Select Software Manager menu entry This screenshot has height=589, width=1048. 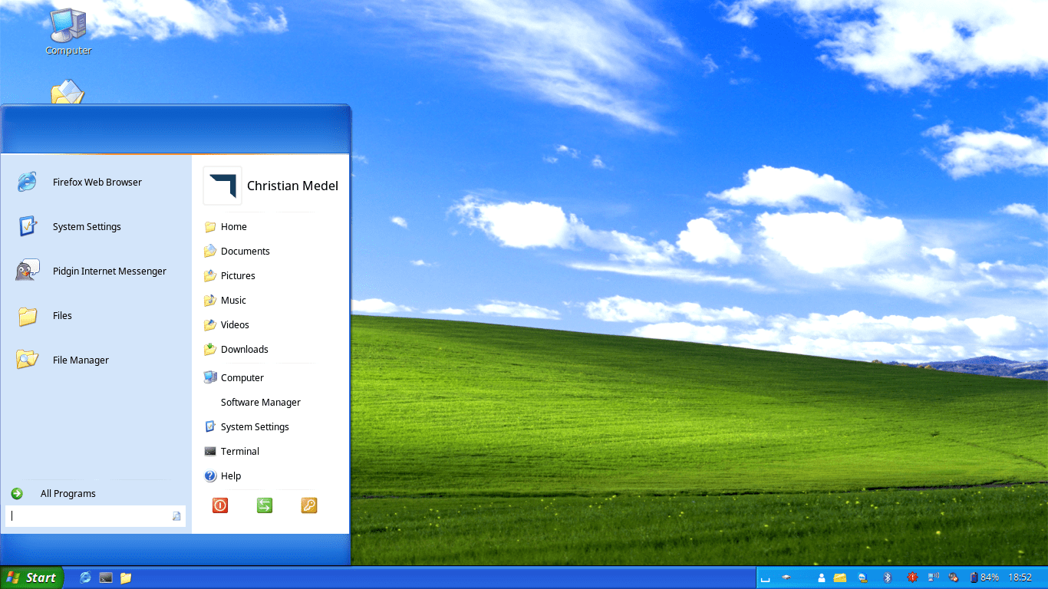tap(260, 402)
